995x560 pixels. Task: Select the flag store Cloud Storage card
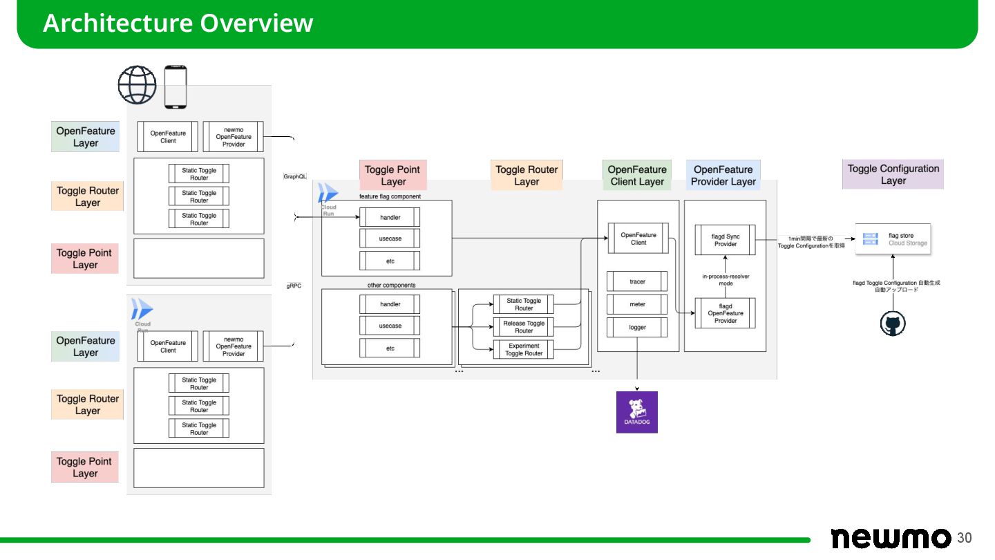(x=893, y=239)
